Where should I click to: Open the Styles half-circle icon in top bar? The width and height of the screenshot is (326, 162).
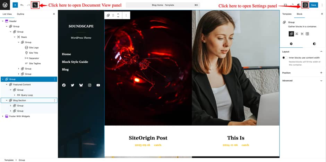(x=299, y=5)
